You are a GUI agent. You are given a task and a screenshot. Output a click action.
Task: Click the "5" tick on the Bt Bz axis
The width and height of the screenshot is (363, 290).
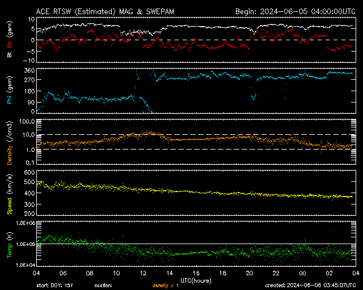[x=33, y=29]
